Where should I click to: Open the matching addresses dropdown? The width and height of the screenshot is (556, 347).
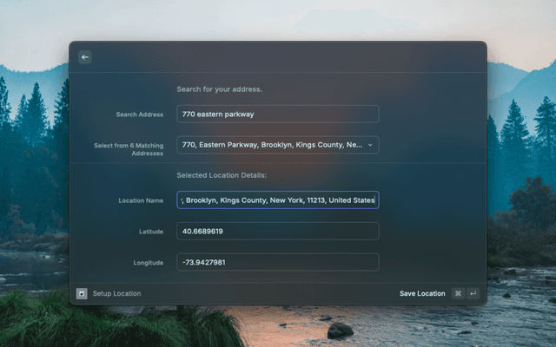click(x=276, y=145)
